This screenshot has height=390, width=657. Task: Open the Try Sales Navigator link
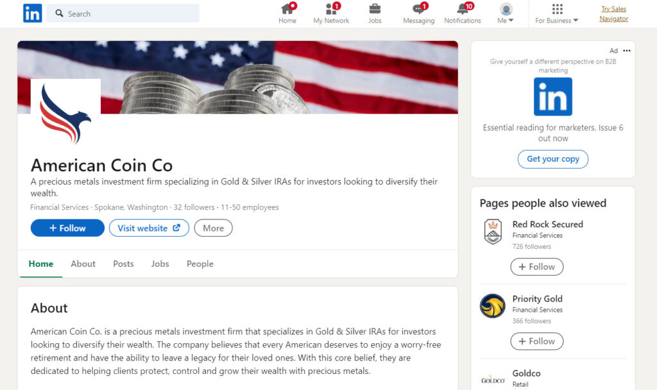tap(613, 14)
